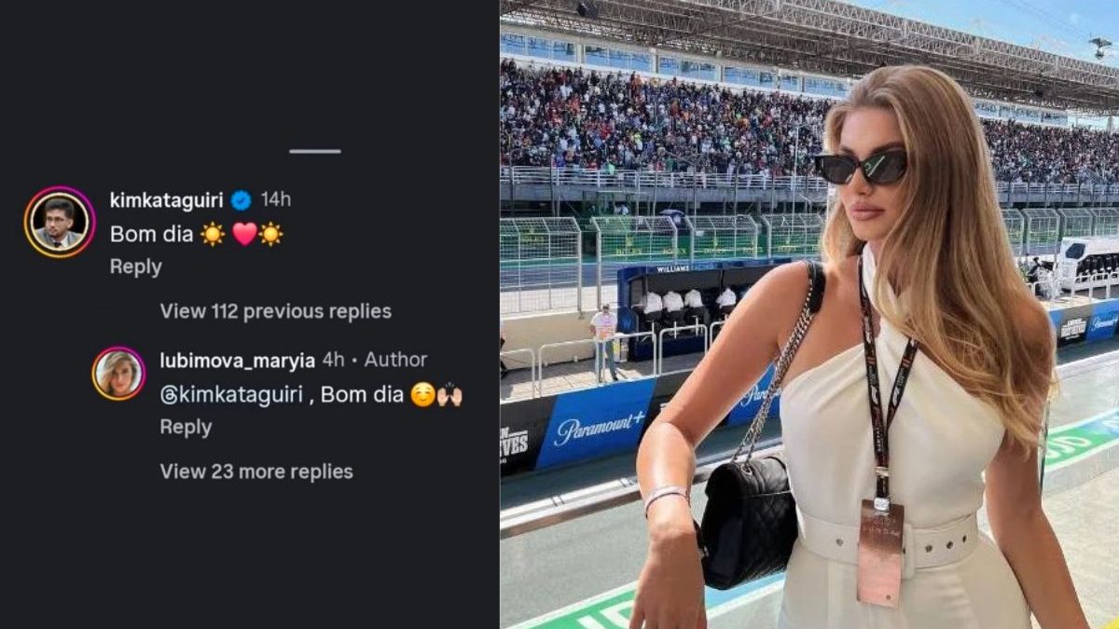The width and height of the screenshot is (1119, 629).
Task: Click the raised hands emoji in the author's reply
Action: pyautogui.click(x=450, y=395)
